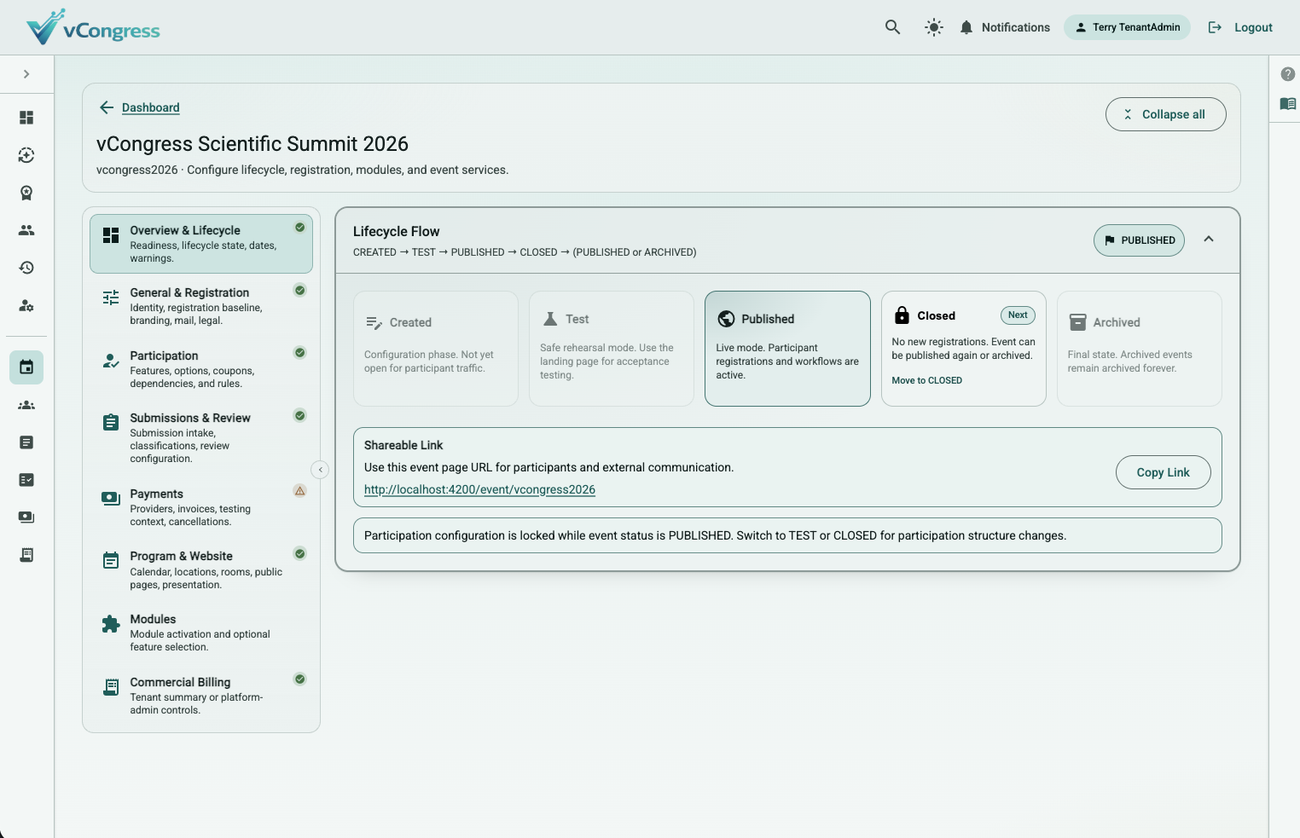Select the Archived lifecycle card

tap(1139, 349)
